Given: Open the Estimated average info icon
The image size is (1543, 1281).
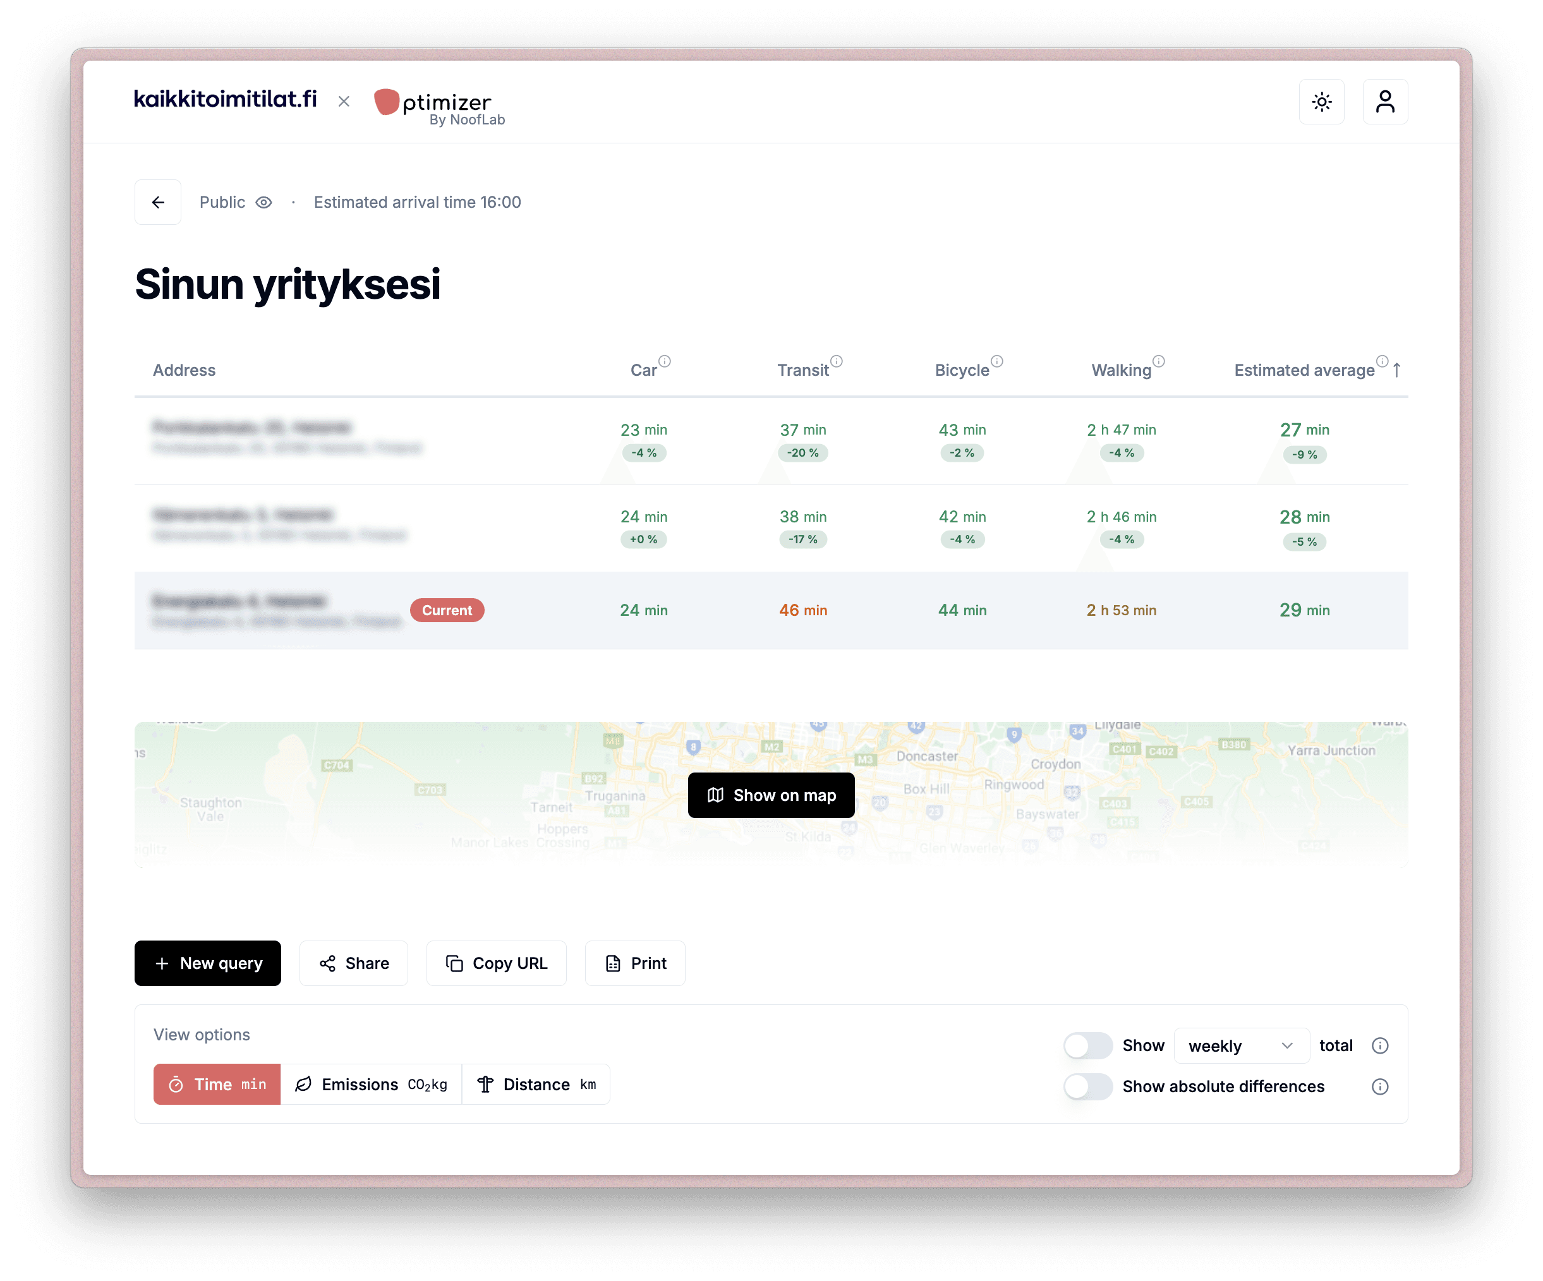Looking at the screenshot, I should tap(1382, 361).
